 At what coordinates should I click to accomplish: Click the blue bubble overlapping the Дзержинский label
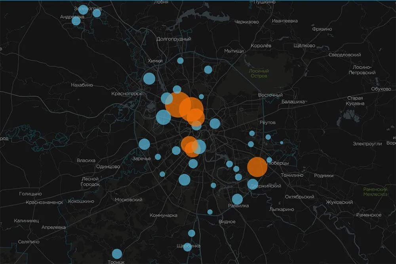tap(253, 184)
